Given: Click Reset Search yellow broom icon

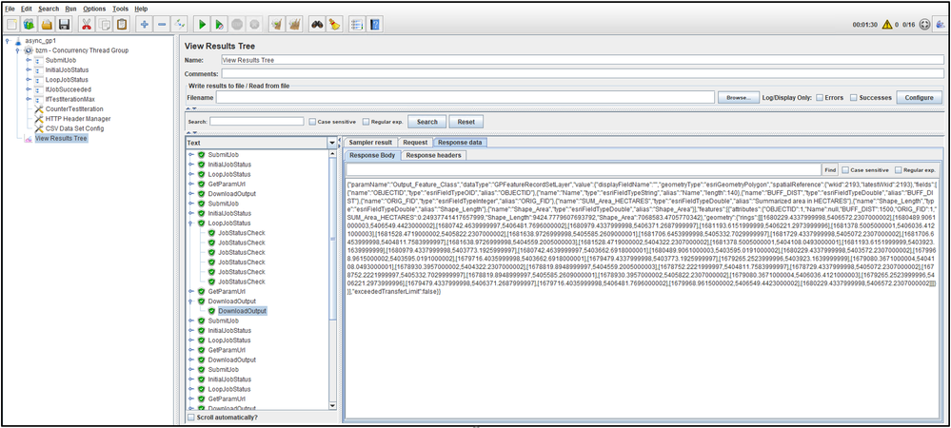Looking at the screenshot, I should 334,24.
